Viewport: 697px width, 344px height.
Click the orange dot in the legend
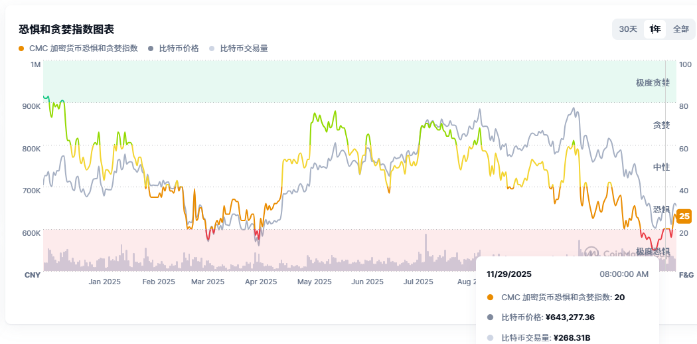point(22,48)
